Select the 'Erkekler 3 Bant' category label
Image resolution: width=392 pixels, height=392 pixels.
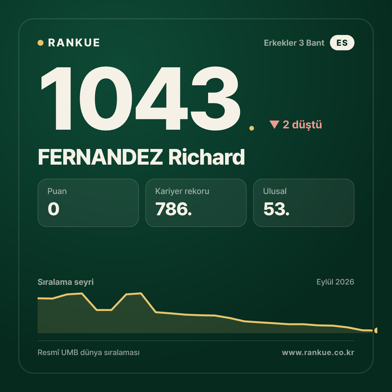[294, 43]
